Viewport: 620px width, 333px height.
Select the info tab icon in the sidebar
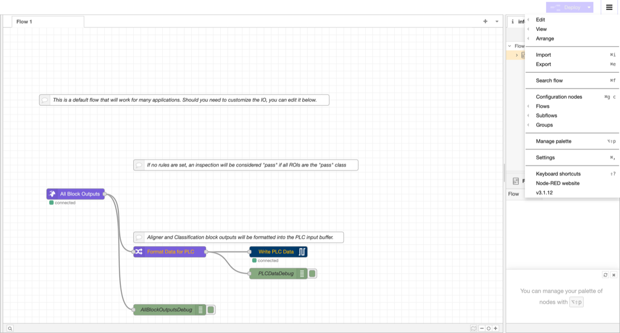(x=513, y=21)
